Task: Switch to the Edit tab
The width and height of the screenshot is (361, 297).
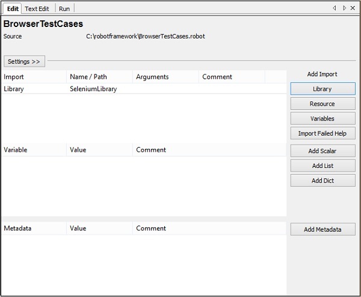Action: click(x=12, y=9)
